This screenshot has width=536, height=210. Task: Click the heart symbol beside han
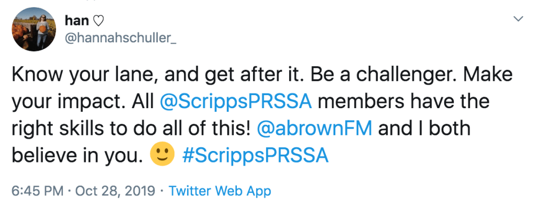click(99, 20)
